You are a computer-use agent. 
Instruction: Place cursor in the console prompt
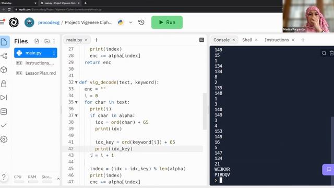click(x=221, y=180)
